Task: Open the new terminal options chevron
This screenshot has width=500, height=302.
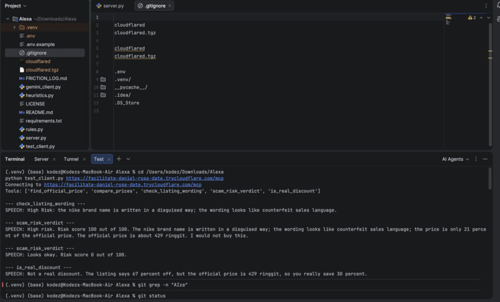Action: [128, 159]
